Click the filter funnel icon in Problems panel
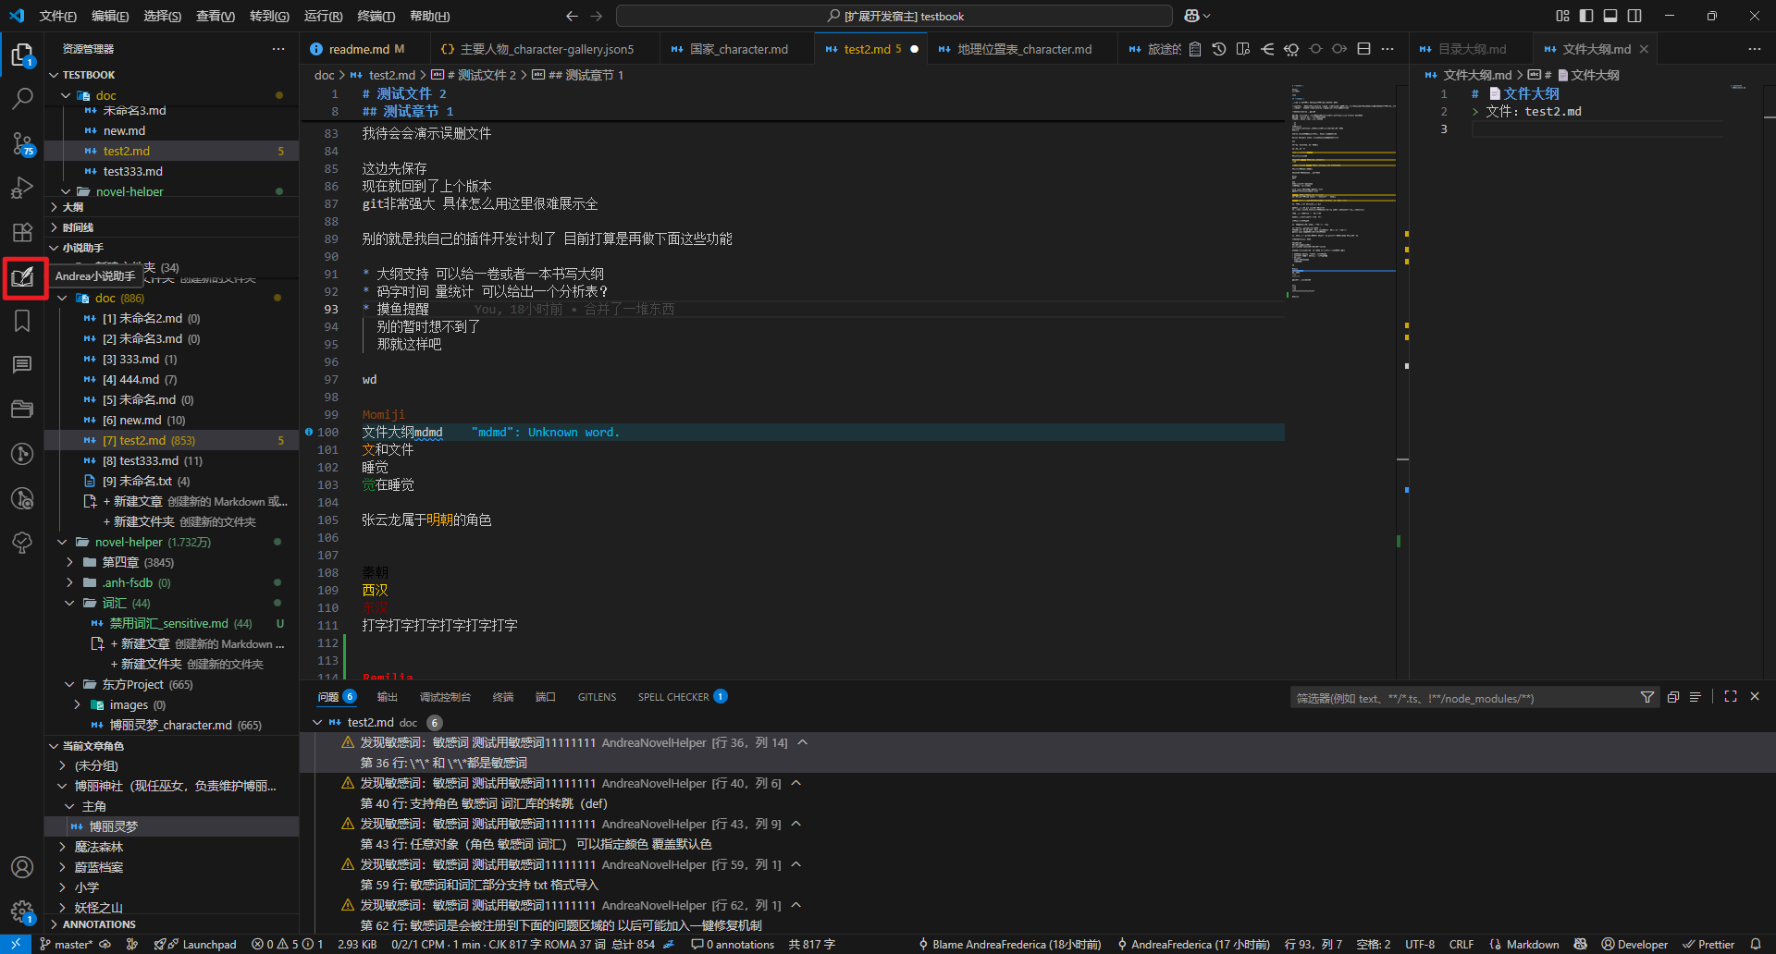Viewport: 1776px width, 954px height. click(1646, 697)
